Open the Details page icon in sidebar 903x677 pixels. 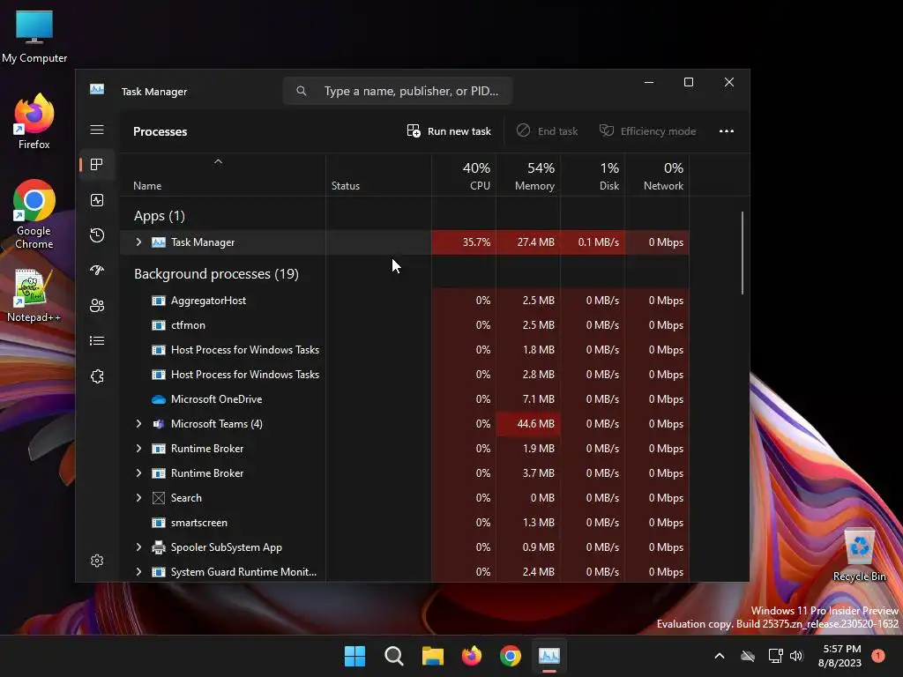tap(97, 341)
